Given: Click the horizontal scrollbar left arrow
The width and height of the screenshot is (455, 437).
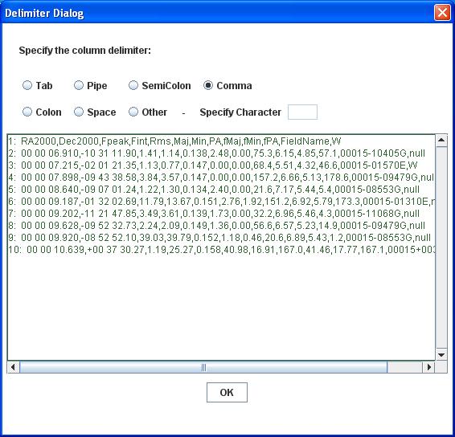Looking at the screenshot, I should click(x=14, y=367).
